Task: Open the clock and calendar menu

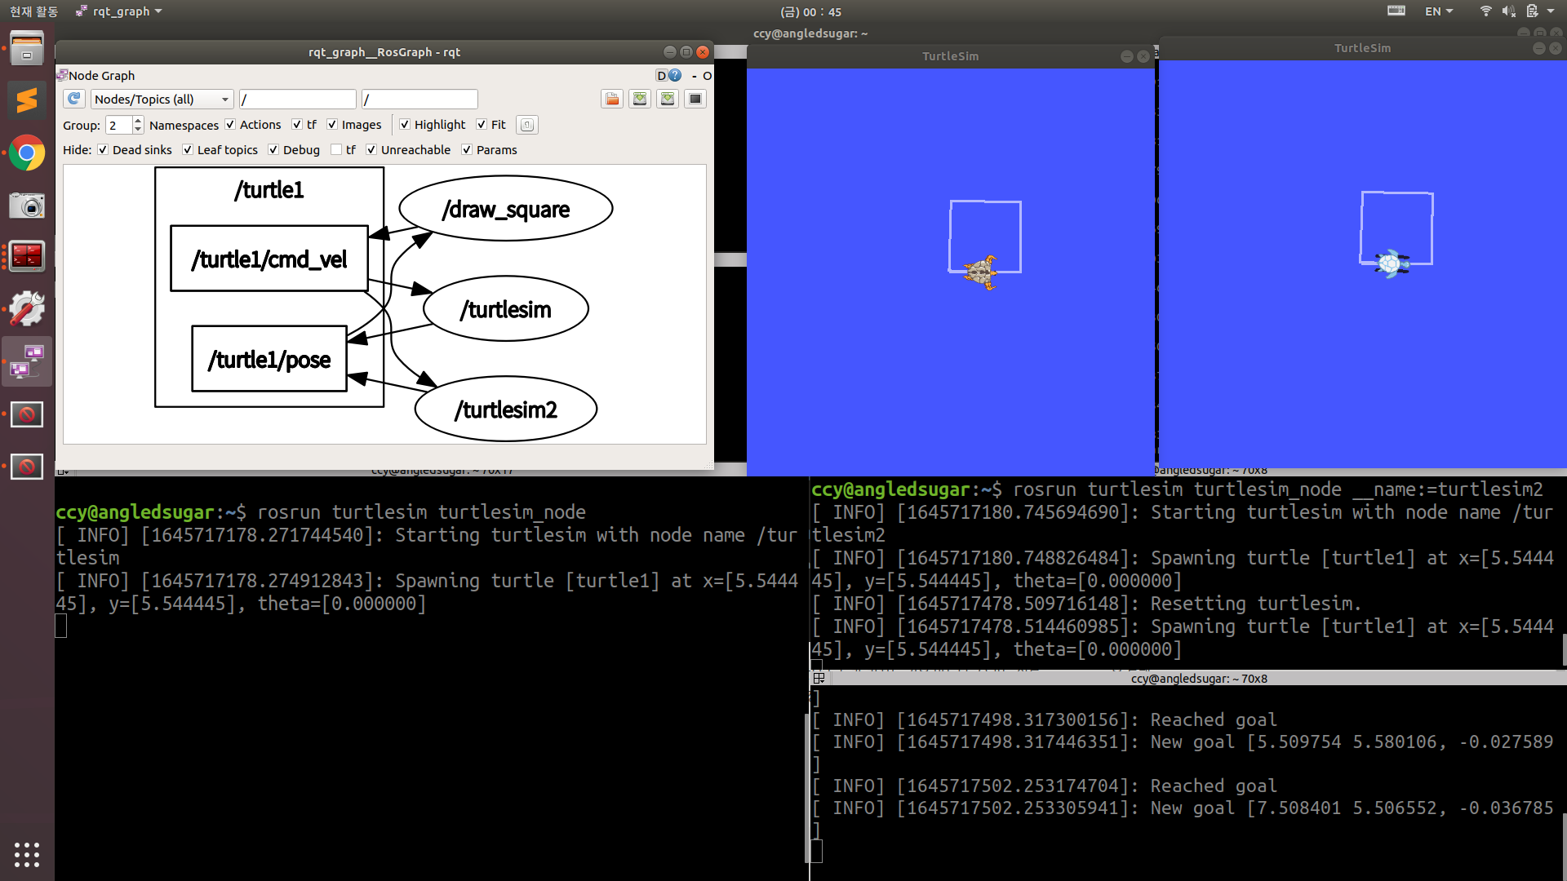Action: pos(810,11)
